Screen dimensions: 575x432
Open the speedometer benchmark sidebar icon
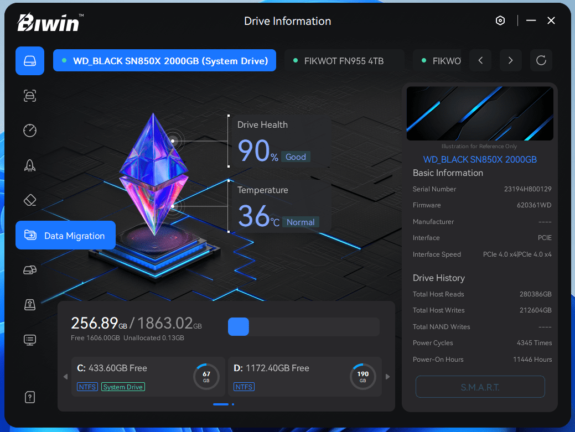point(30,131)
